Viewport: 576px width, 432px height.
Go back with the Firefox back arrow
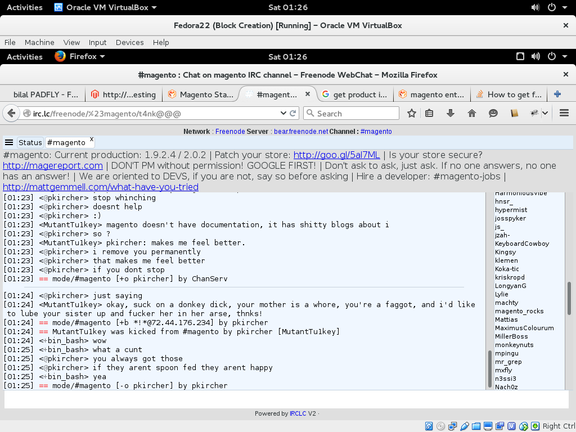point(11,113)
